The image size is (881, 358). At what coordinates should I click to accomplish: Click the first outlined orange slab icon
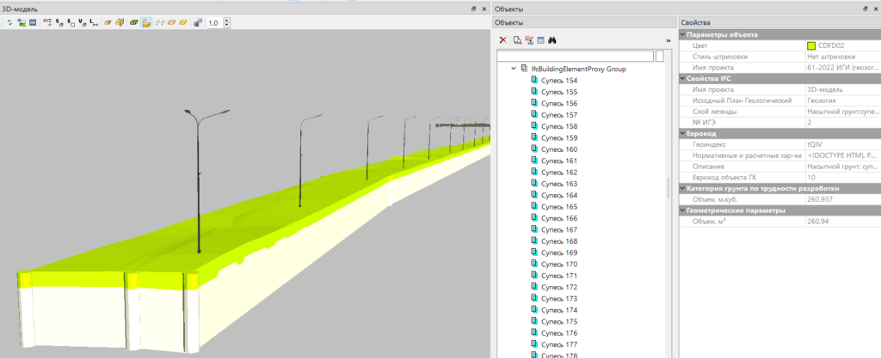click(171, 23)
